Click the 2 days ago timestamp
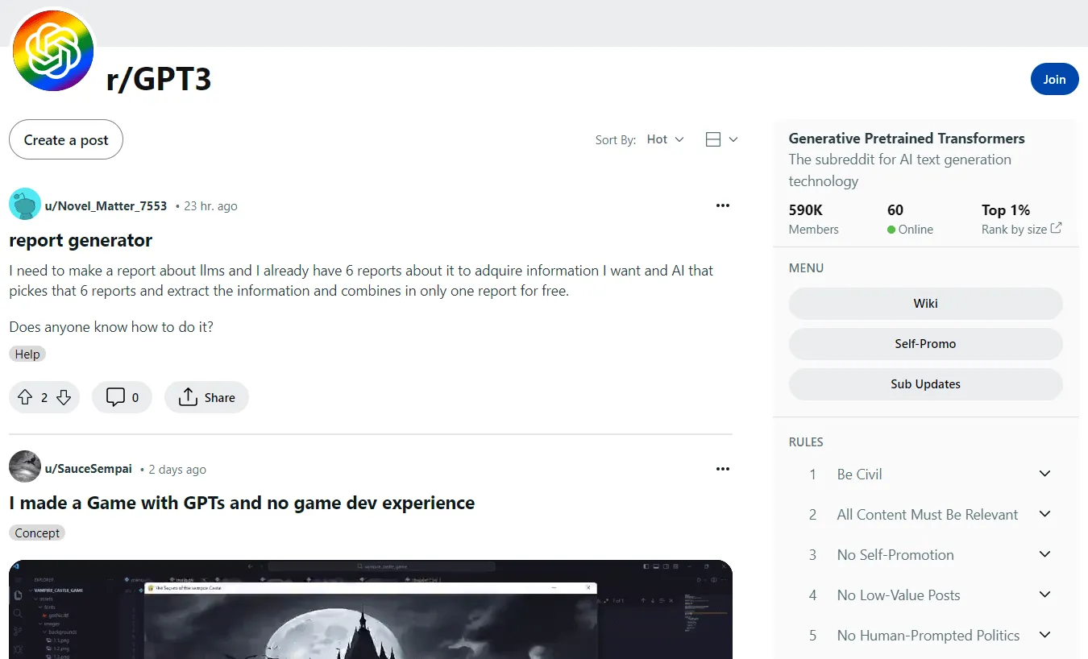 point(177,469)
